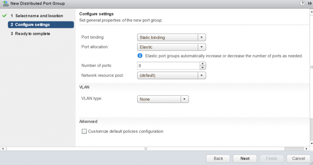Click the Back button
Image resolution: width=313 pixels, height=165 pixels.
tap(218, 159)
